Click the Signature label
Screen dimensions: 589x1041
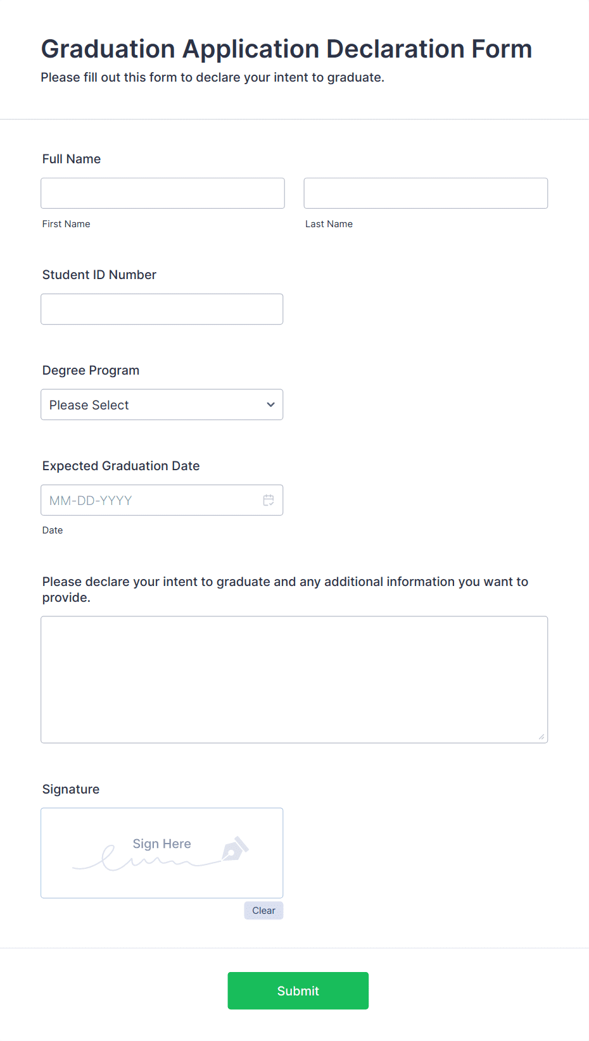click(x=71, y=789)
